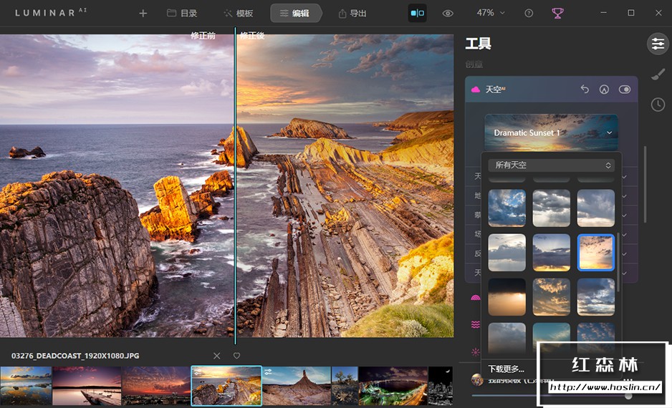Select the deep blue dramatic clouds thumbnail
Screen dimensions: 672x408
pos(596,297)
